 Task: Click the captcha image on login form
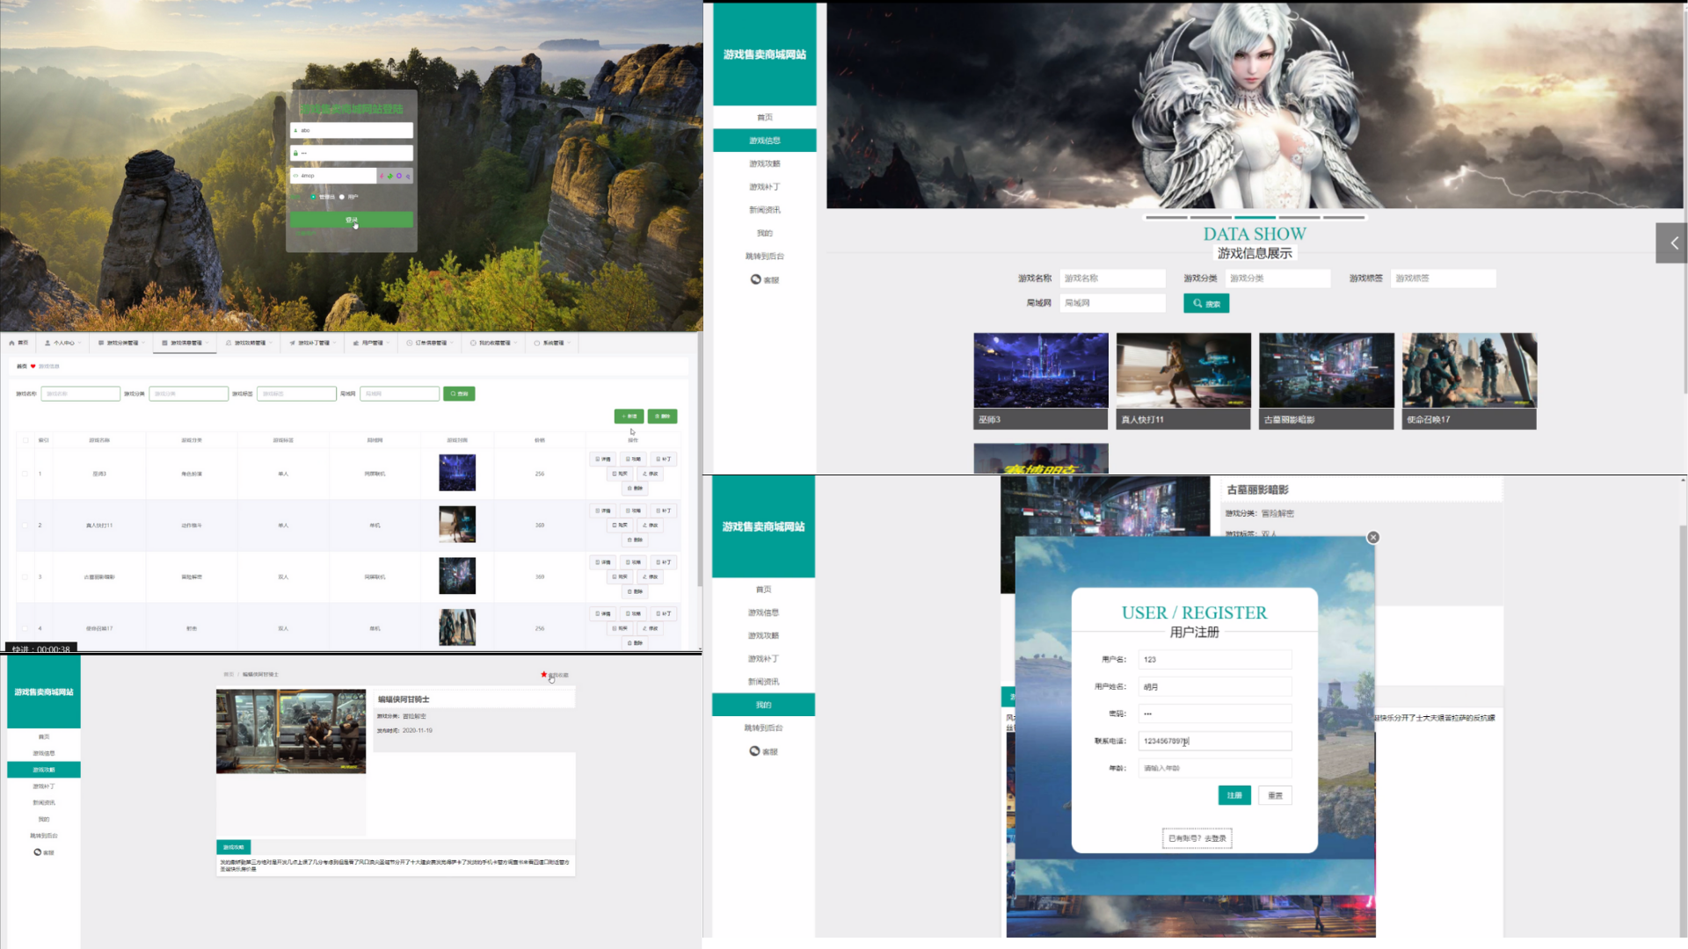click(396, 176)
